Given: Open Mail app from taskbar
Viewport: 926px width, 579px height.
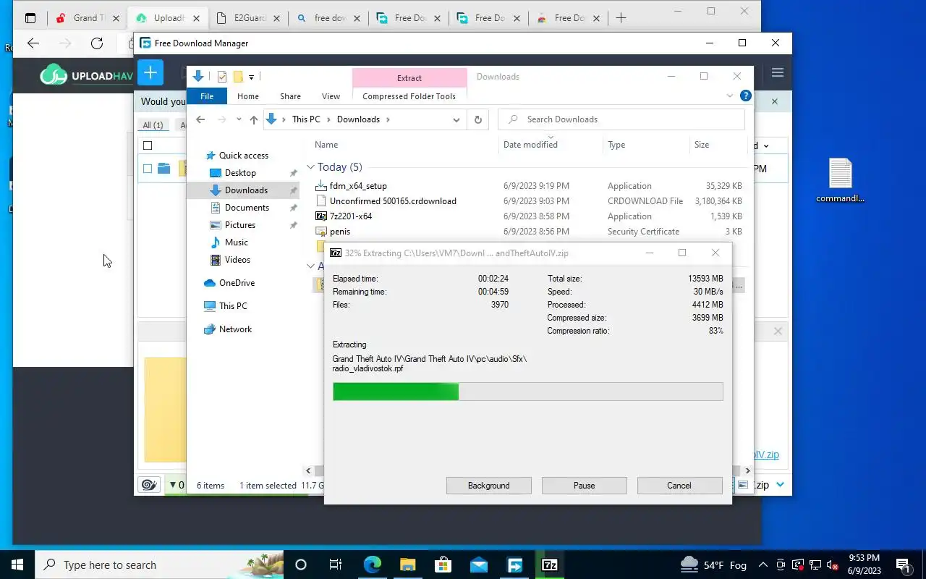Looking at the screenshot, I should click(478, 565).
